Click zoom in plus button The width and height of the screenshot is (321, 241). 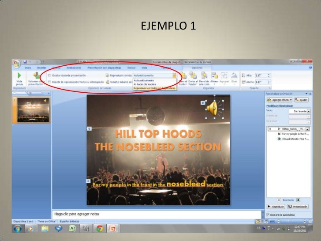(305, 222)
